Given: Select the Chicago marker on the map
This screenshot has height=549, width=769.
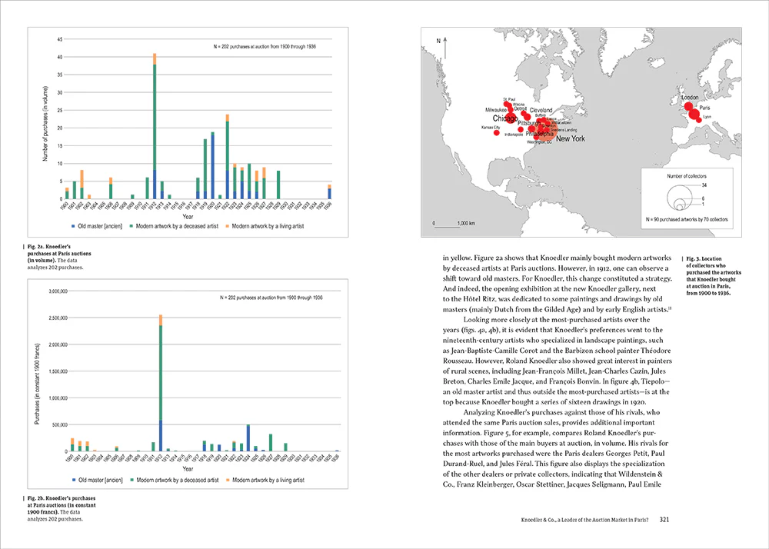Looking at the screenshot, I should point(510,118).
